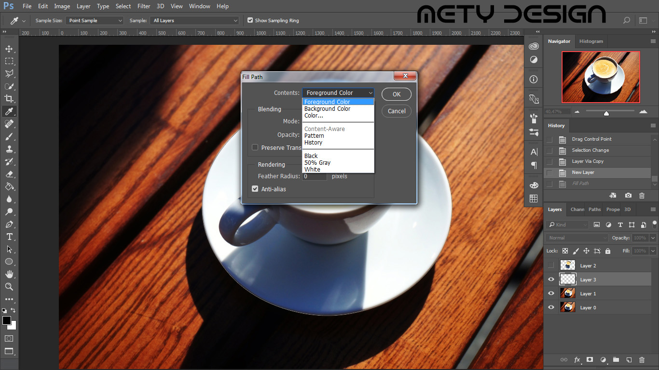659x370 pixels.
Task: Click OK in Fill Path dialog
Action: click(x=397, y=94)
